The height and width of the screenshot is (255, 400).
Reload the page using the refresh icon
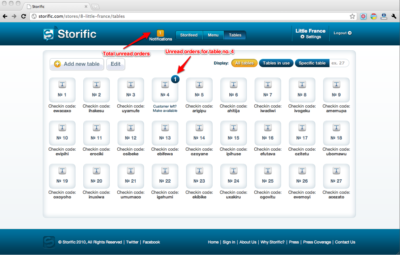coord(23,16)
